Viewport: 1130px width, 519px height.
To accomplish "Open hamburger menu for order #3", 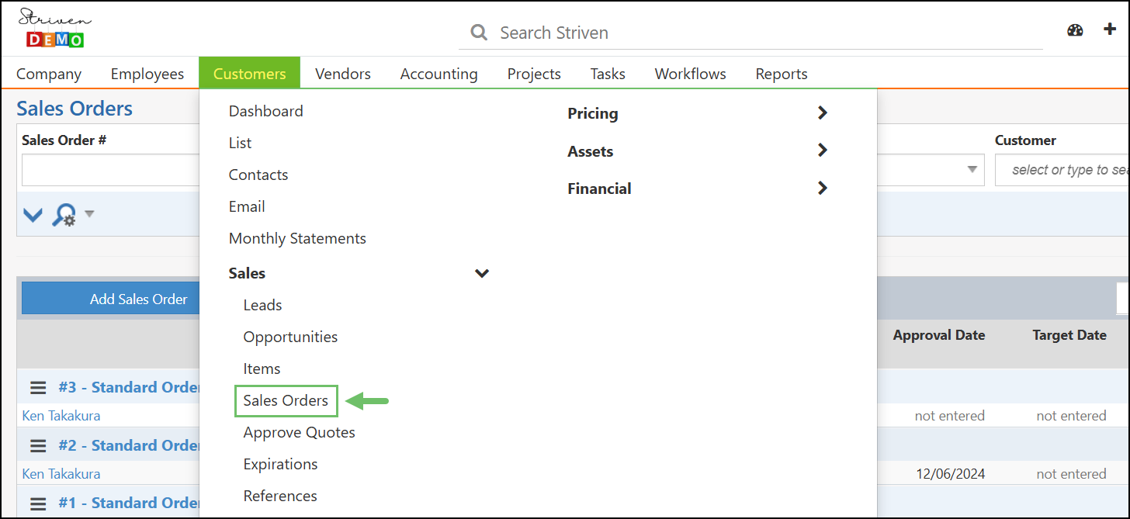I will coord(39,387).
